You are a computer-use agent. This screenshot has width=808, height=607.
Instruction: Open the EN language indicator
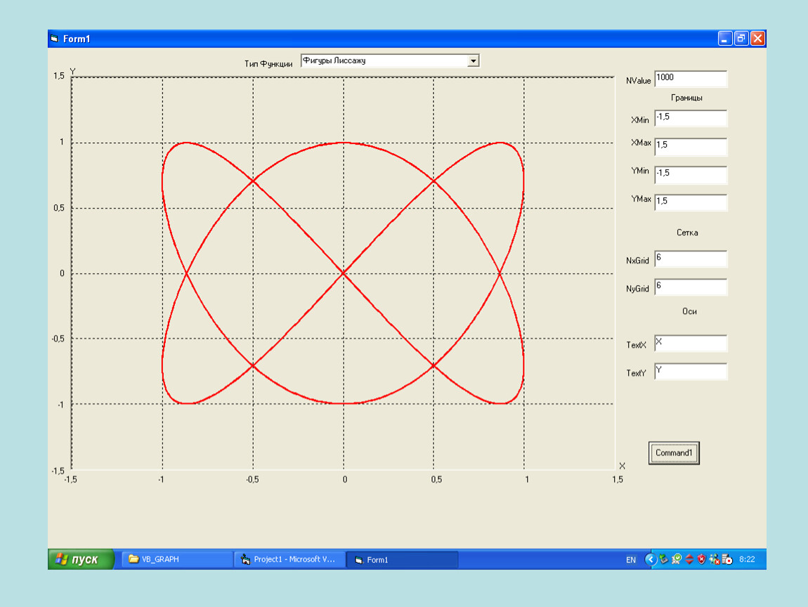tap(631, 560)
